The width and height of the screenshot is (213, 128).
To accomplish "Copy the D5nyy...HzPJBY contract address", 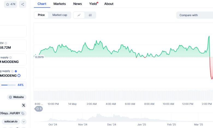I will click(x=23, y=113).
